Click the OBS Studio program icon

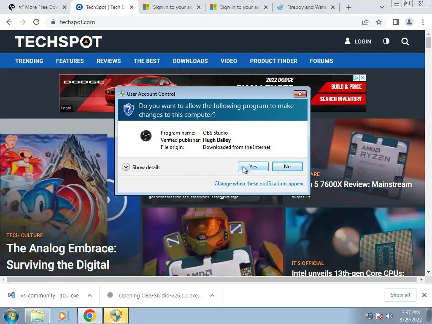[146, 136]
